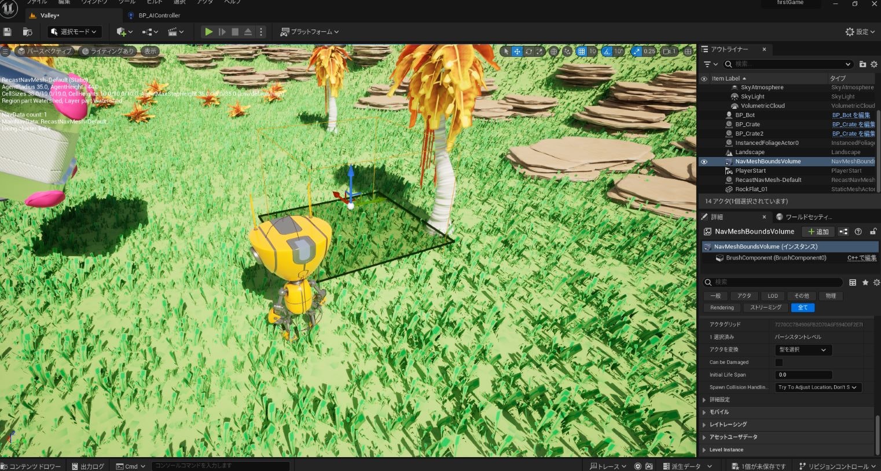Sort by Item Label column header
881x471 pixels.
[729, 79]
